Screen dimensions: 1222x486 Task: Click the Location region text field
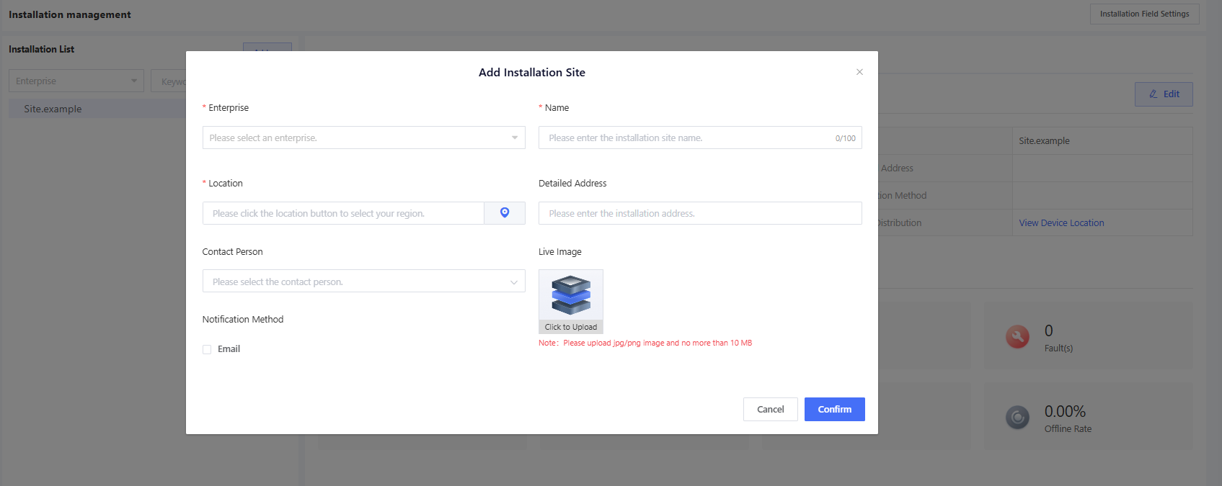(343, 213)
